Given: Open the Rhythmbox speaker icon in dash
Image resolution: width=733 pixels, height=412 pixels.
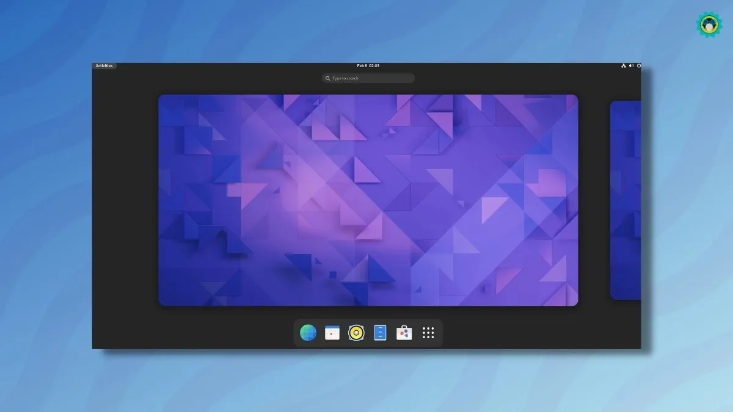Looking at the screenshot, I should 356,333.
